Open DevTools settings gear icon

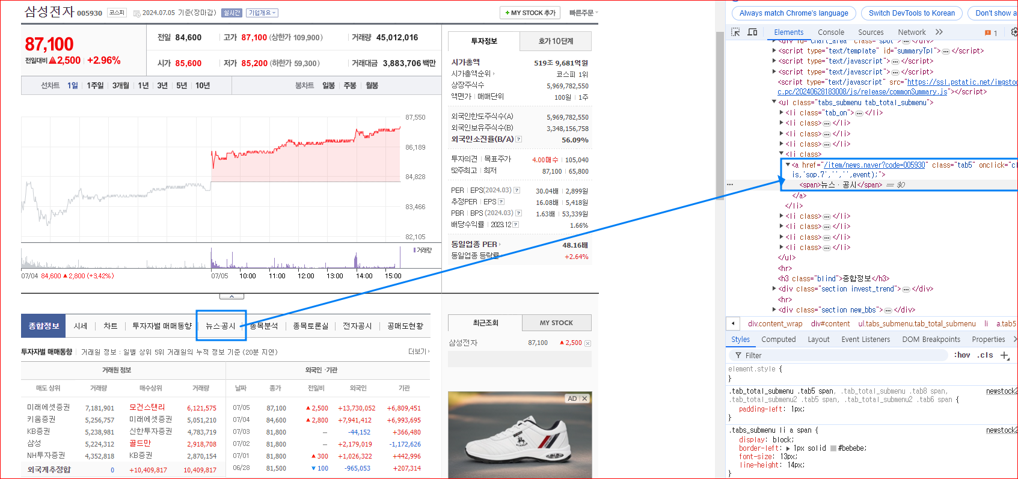tap(1014, 32)
